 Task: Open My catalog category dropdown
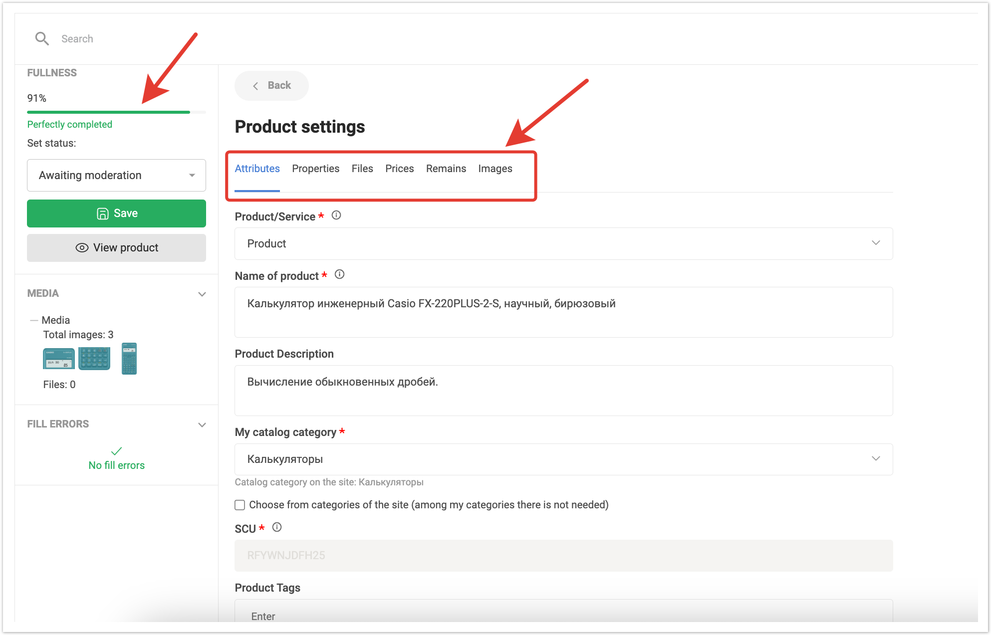coord(563,459)
